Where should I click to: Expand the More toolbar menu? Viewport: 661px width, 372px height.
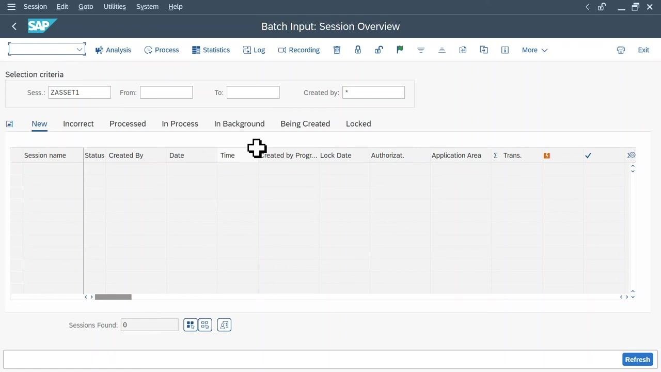[x=534, y=50]
